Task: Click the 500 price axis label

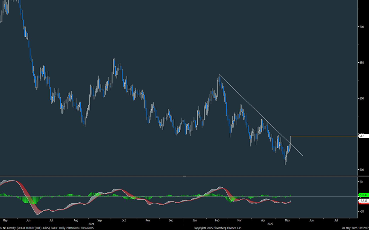Action: click(361, 170)
